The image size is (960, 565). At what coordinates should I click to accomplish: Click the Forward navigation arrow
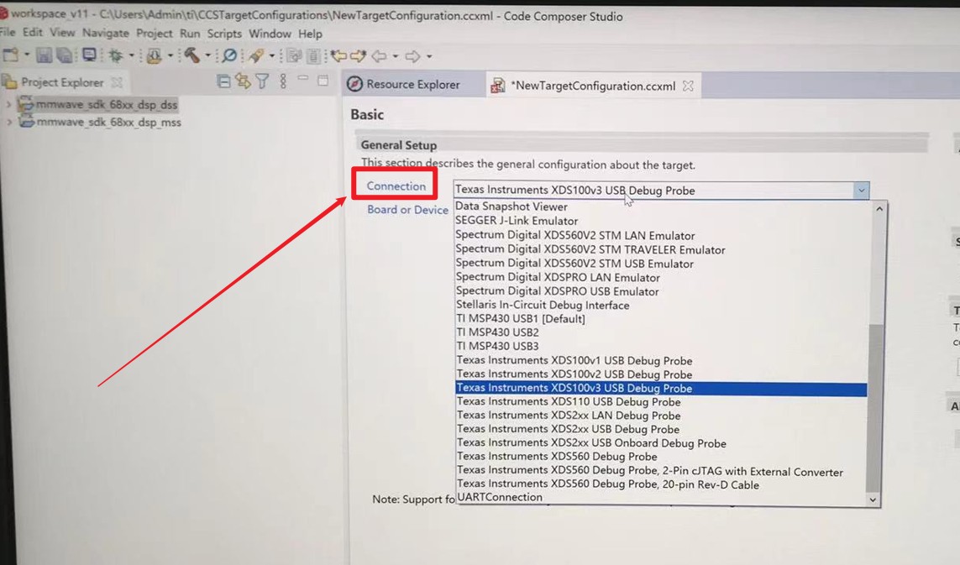[x=412, y=56]
